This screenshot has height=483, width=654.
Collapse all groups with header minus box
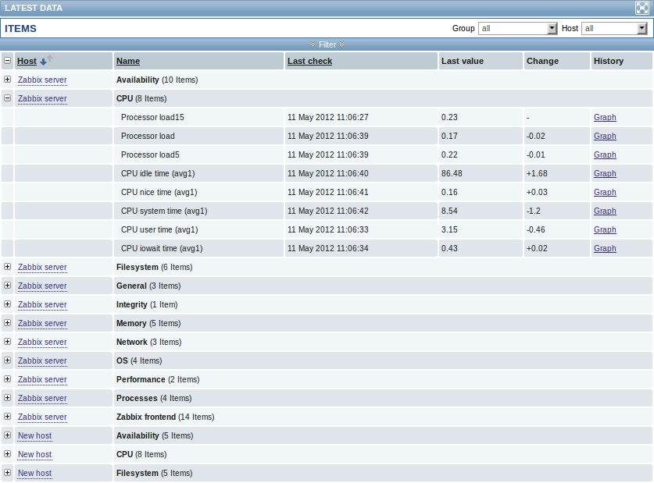click(x=7, y=60)
